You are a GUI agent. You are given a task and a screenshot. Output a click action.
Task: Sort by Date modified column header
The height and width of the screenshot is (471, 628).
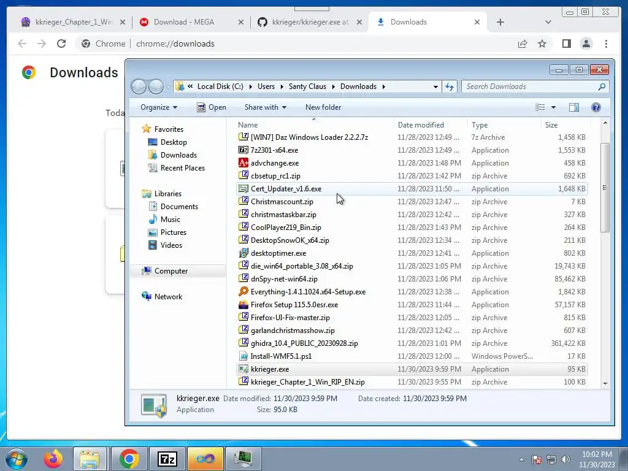(431, 124)
